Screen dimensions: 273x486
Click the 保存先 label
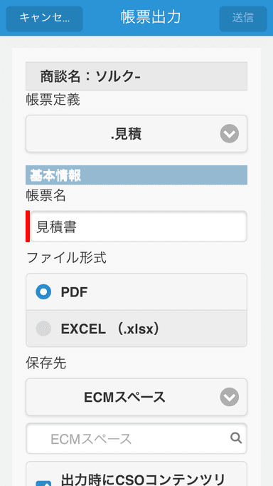coord(46,363)
